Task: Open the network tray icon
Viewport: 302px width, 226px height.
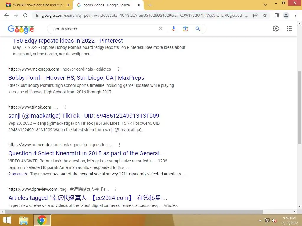Action: 267,220
